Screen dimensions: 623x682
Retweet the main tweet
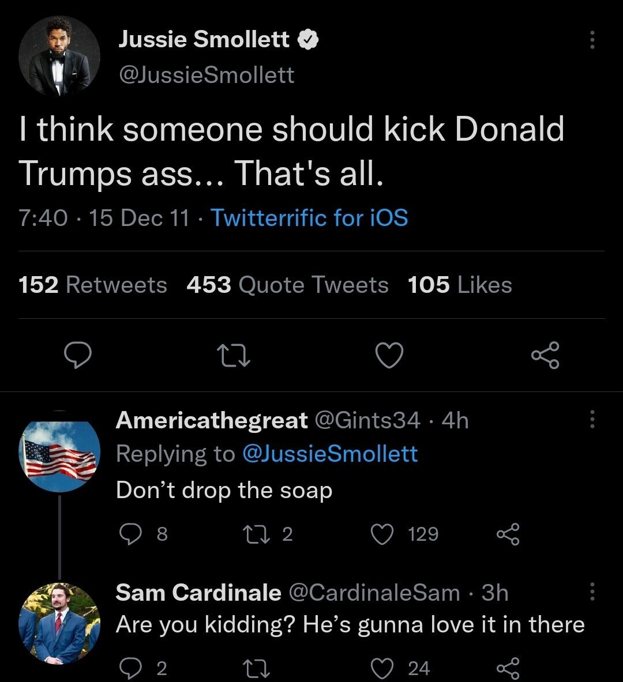click(234, 355)
